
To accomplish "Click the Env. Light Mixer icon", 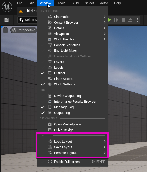I will 50,50.
